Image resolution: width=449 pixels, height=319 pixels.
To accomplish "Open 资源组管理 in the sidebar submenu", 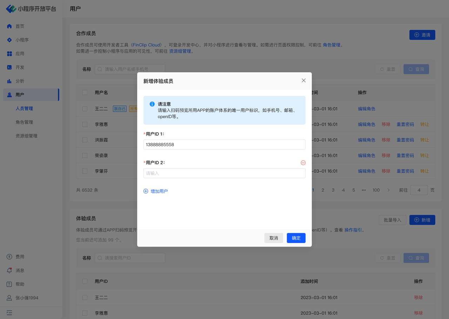I will click(26, 136).
